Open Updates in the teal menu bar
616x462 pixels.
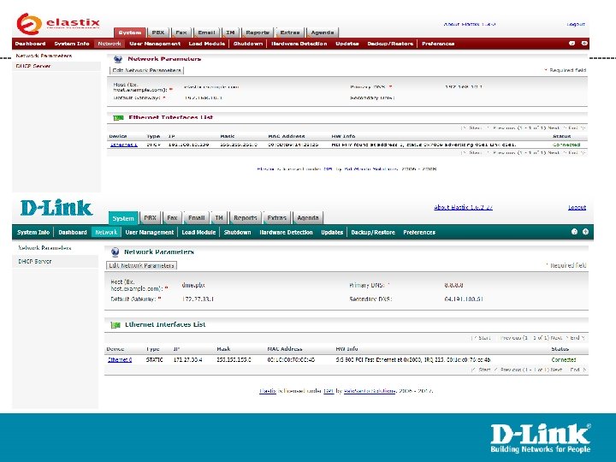[332, 232]
